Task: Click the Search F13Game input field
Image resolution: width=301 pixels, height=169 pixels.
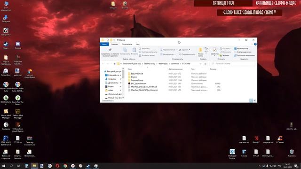Action: tap(233, 64)
